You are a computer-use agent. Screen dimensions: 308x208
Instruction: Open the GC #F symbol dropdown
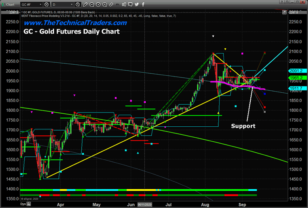pos(31,4)
